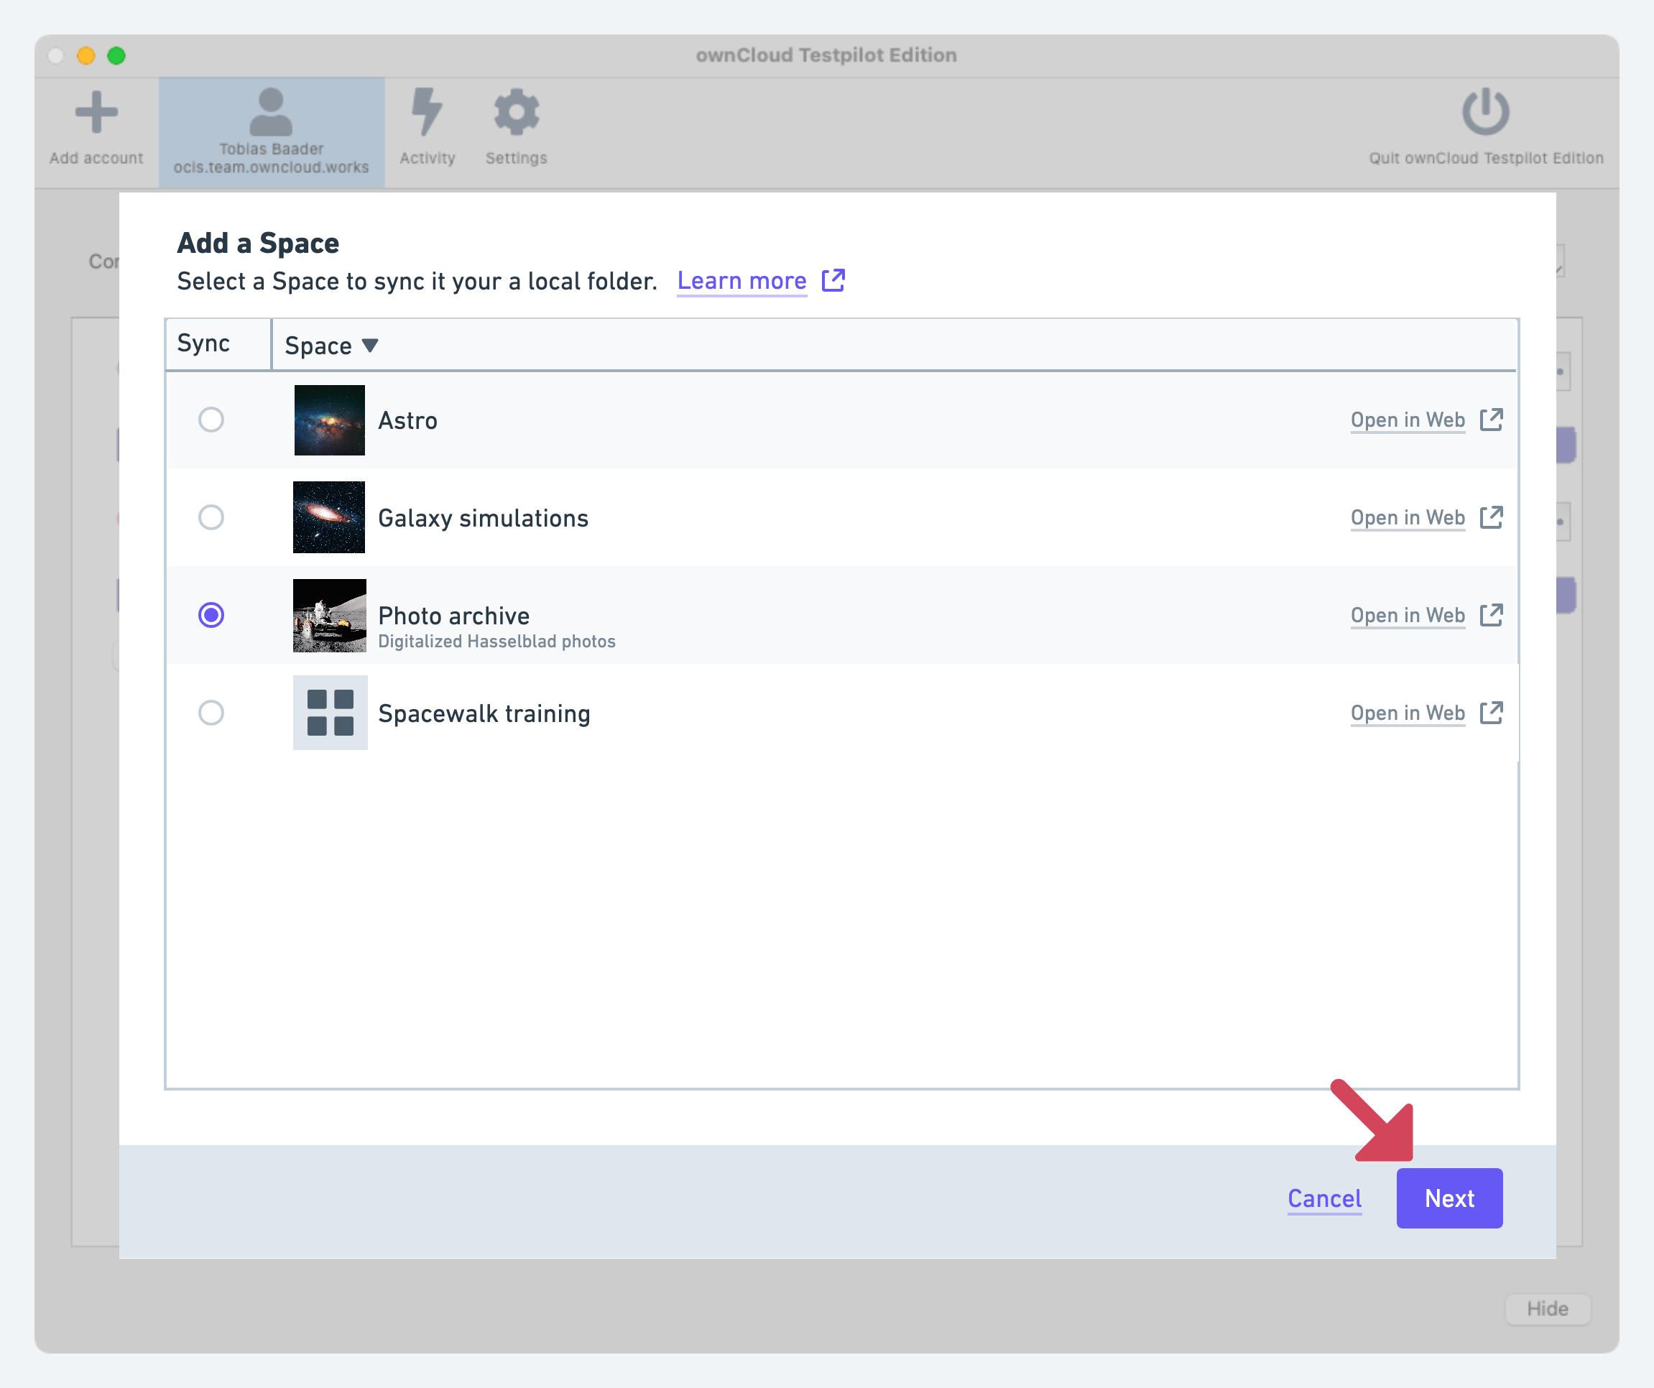
Task: Open Spacewalk training via external link icon
Action: (x=1492, y=713)
